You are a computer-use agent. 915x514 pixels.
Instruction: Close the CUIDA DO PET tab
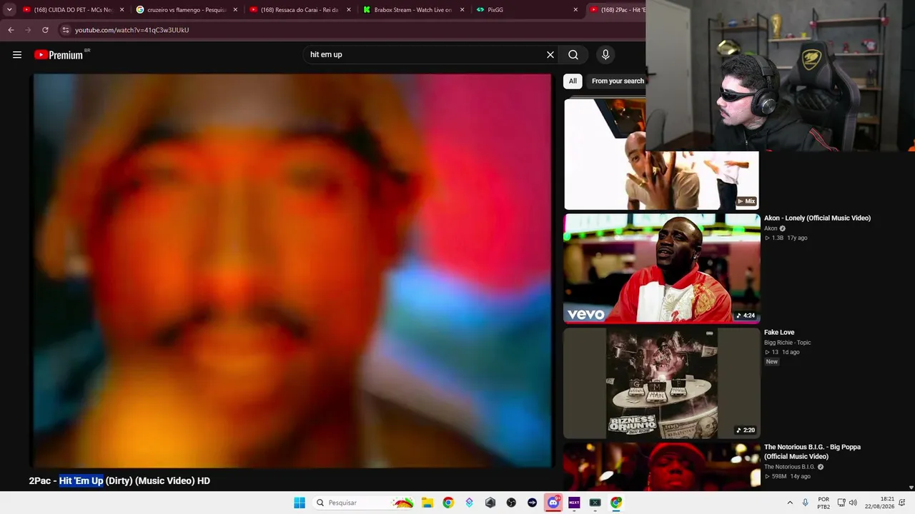point(122,10)
